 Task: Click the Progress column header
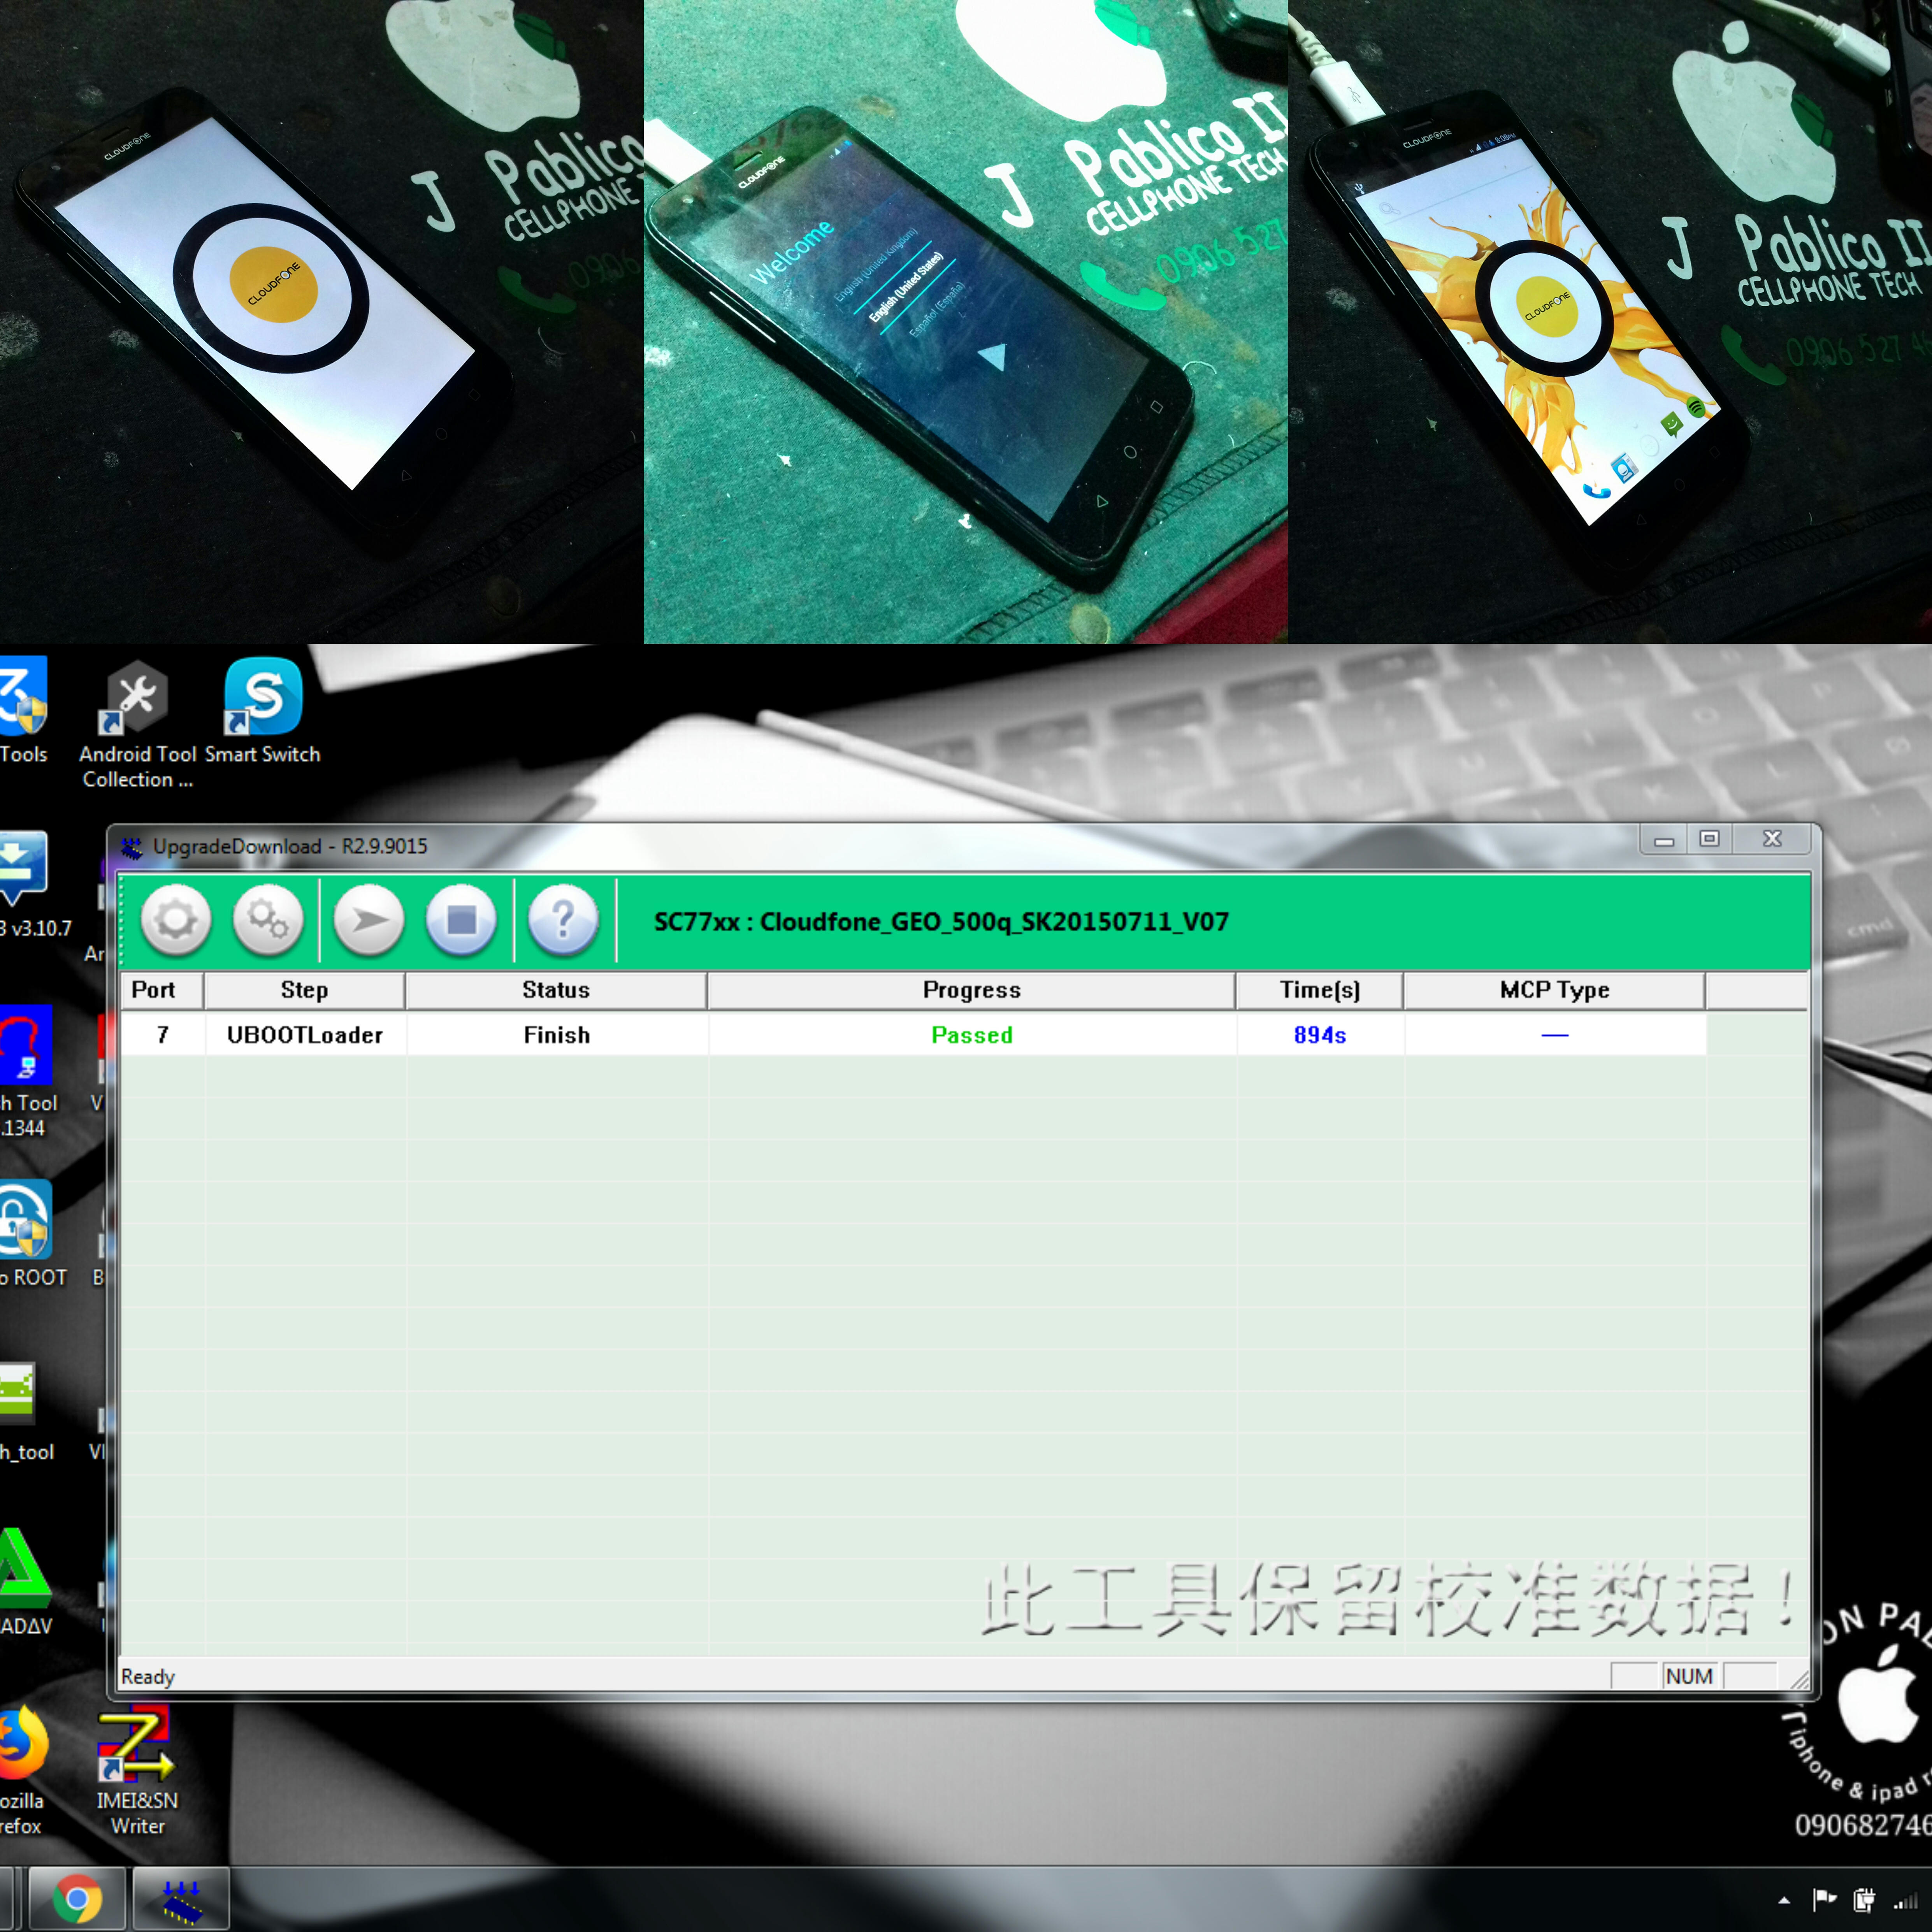971,990
